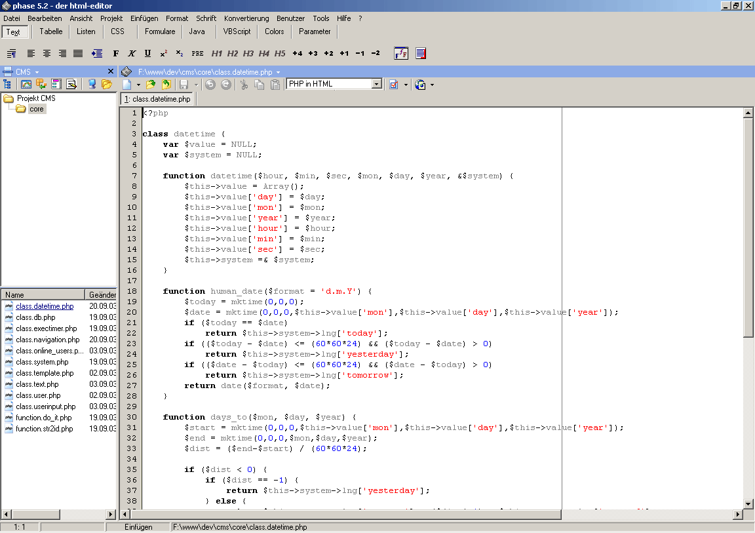This screenshot has height=533, width=755.
Task: Open class.navigation.php from file list
Action: [47, 340]
